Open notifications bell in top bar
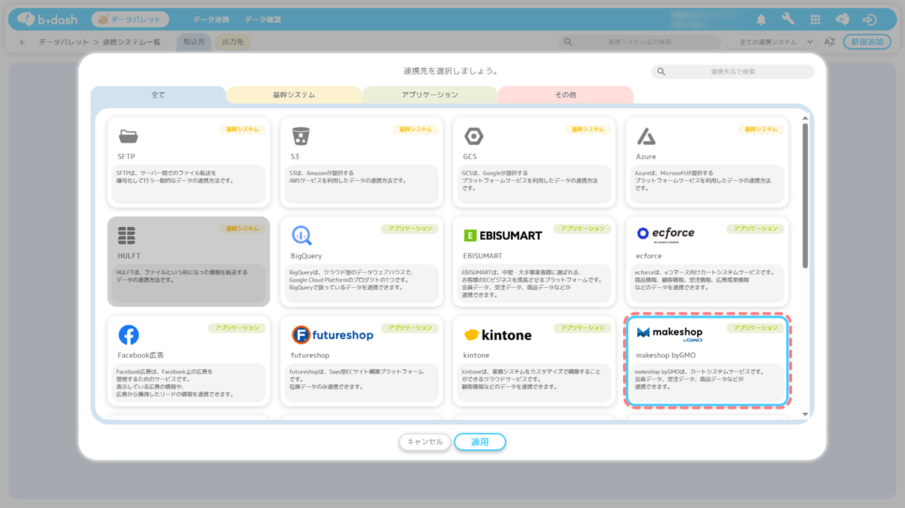 click(761, 19)
